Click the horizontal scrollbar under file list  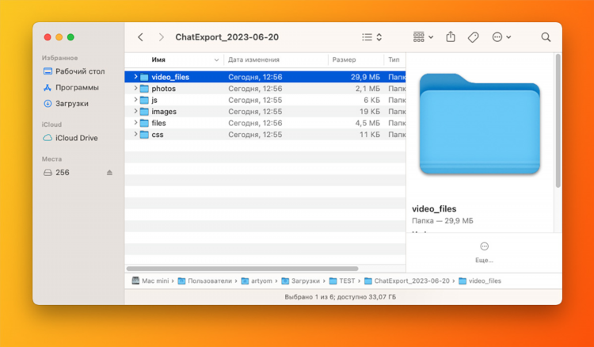pyautogui.click(x=242, y=269)
